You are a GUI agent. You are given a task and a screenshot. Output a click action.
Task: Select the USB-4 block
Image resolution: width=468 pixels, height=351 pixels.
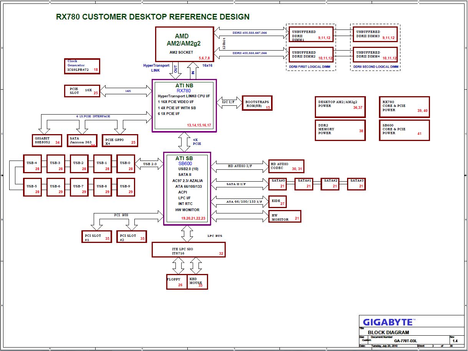click(x=33, y=164)
